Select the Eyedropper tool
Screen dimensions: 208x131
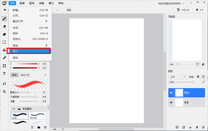coord(5,58)
